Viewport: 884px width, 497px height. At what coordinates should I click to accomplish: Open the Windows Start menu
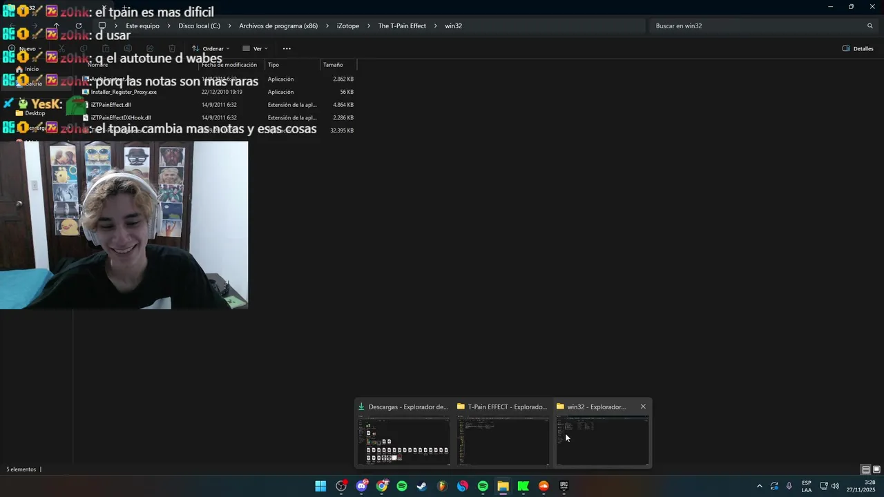point(320,486)
